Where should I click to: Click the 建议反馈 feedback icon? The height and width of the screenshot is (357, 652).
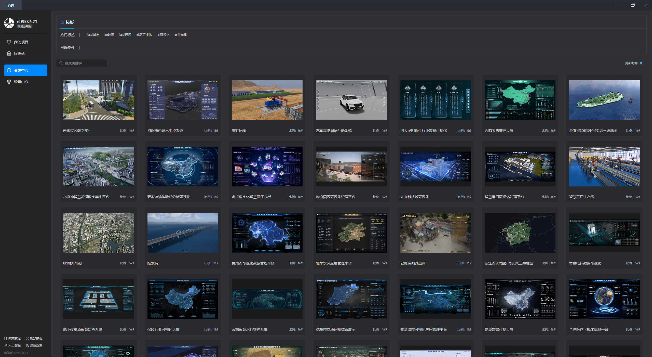(x=27, y=345)
